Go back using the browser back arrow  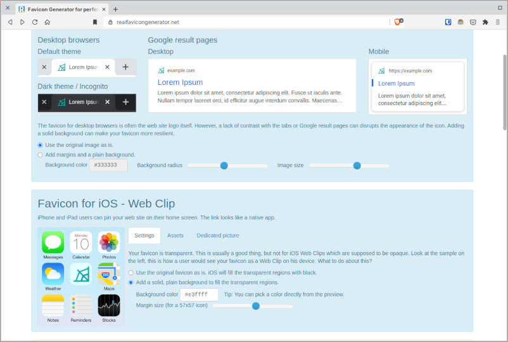tap(10, 22)
